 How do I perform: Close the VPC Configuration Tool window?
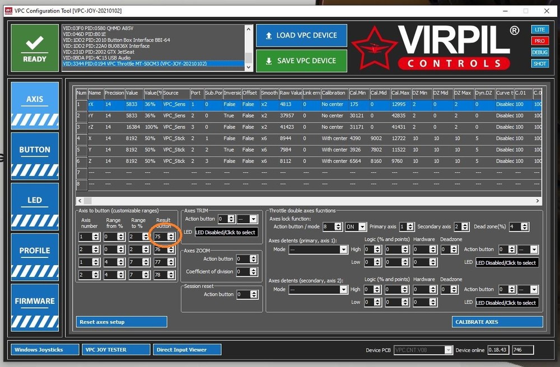547,11
